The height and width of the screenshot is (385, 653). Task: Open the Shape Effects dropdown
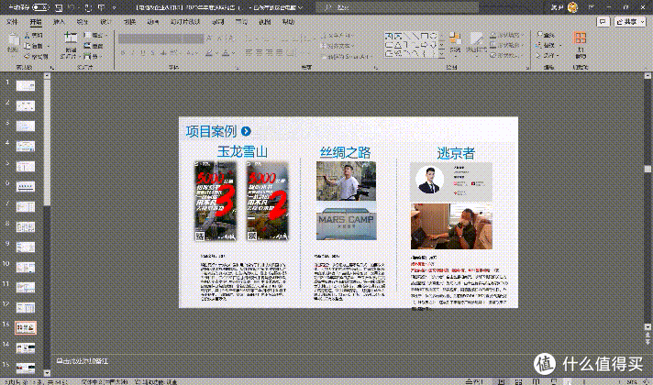[506, 55]
